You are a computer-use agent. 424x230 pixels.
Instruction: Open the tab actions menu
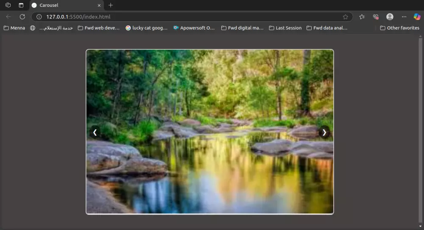click(x=21, y=5)
